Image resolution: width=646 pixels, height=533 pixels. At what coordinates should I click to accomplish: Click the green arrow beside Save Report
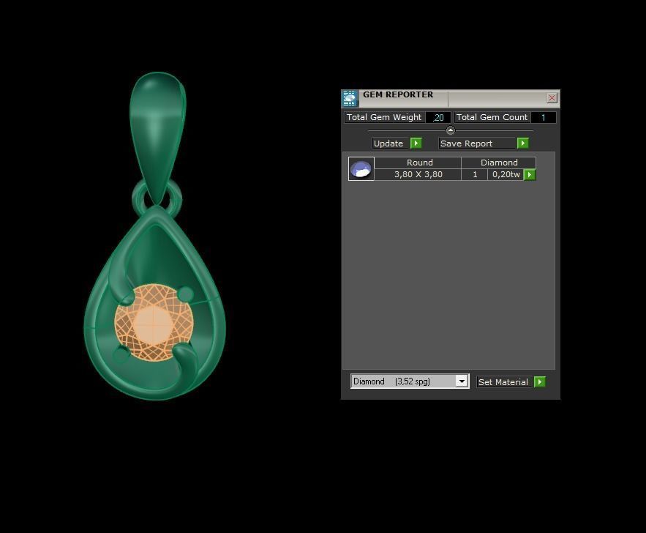pyautogui.click(x=523, y=143)
